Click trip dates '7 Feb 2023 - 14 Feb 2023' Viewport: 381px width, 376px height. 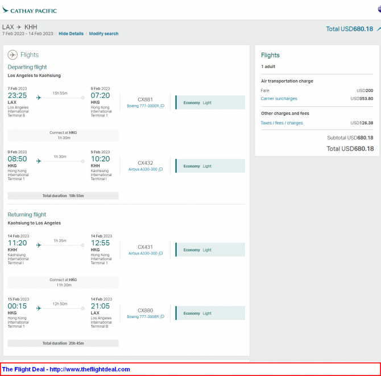coord(27,34)
